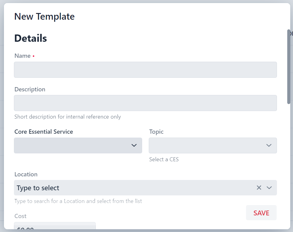Click into the Name input field
Viewport: 293px width, 232px height.
(145, 70)
